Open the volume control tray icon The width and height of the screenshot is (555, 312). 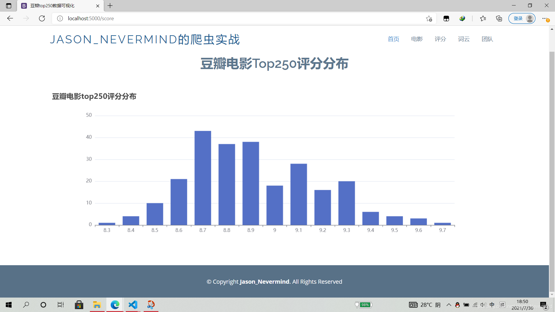[483, 305]
